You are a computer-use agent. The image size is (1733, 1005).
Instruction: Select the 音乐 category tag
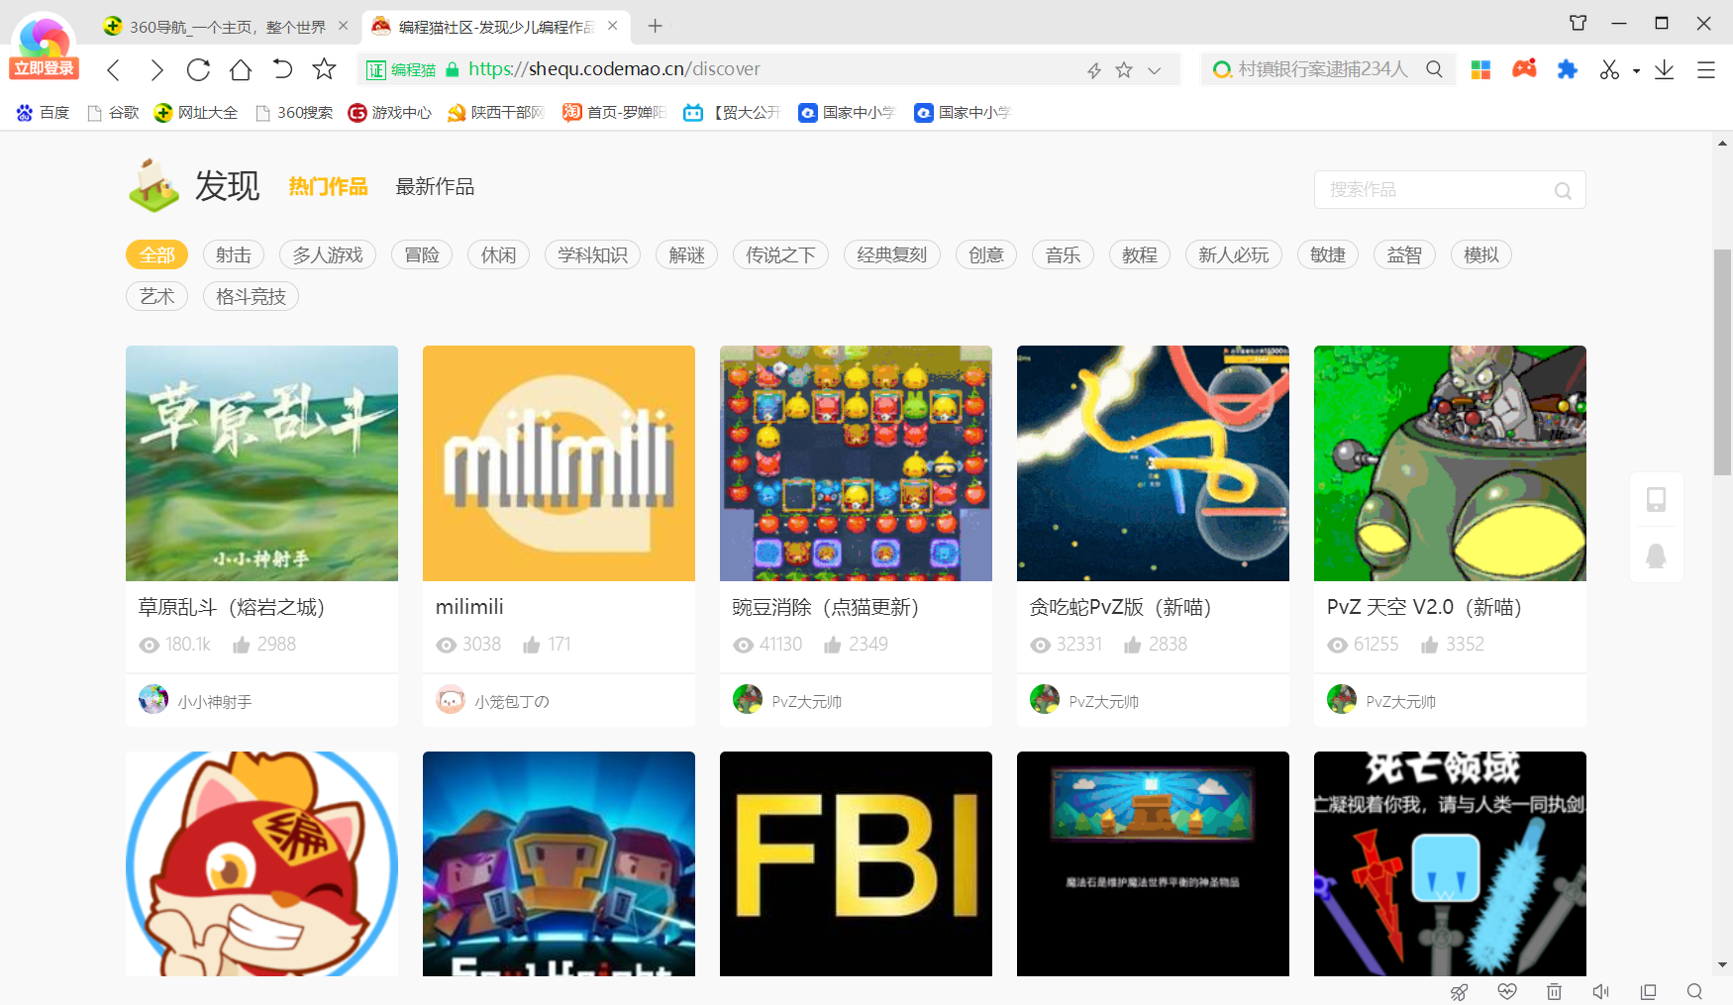point(1063,255)
